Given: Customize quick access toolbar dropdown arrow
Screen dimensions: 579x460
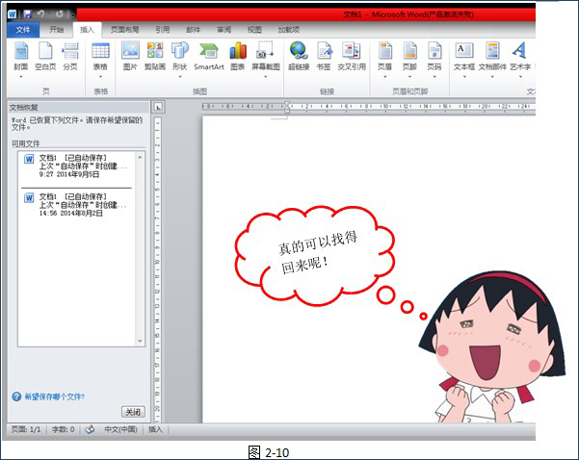Looking at the screenshot, I should point(72,14).
